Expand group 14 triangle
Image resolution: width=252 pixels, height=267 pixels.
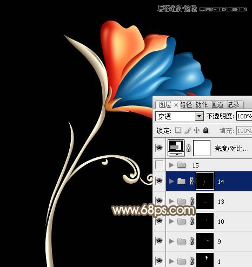(171, 181)
